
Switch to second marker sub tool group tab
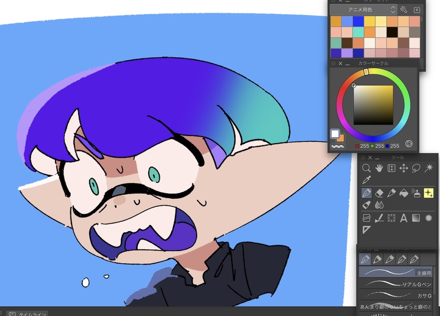coord(377,259)
